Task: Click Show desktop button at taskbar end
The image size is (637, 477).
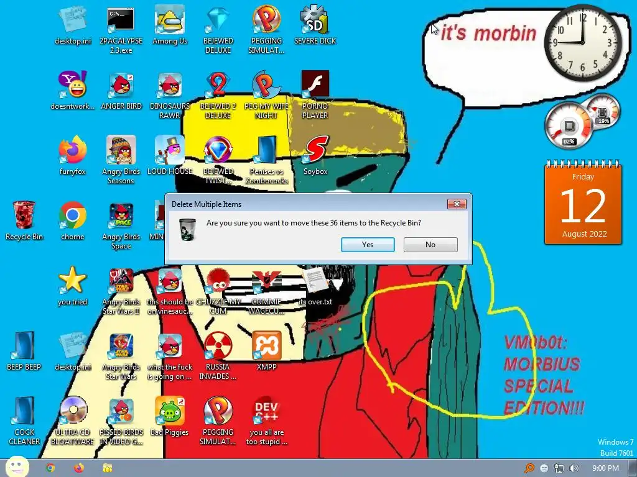Action: [x=633, y=468]
